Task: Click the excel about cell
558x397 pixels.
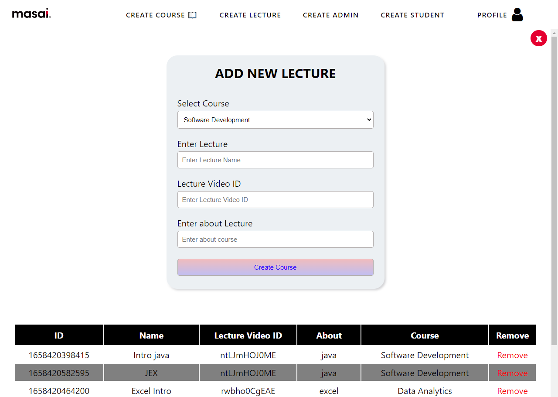Action: point(329,391)
